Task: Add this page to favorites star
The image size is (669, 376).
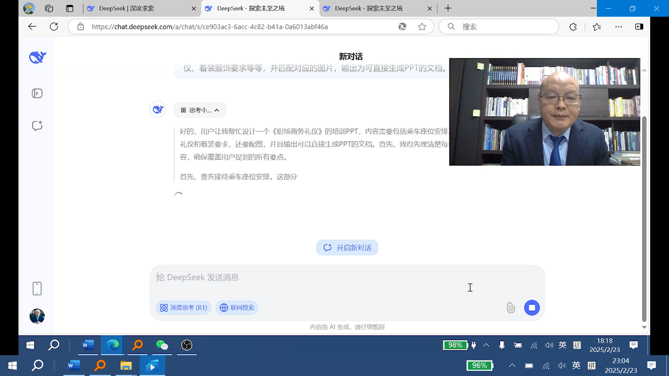Action: click(x=422, y=27)
